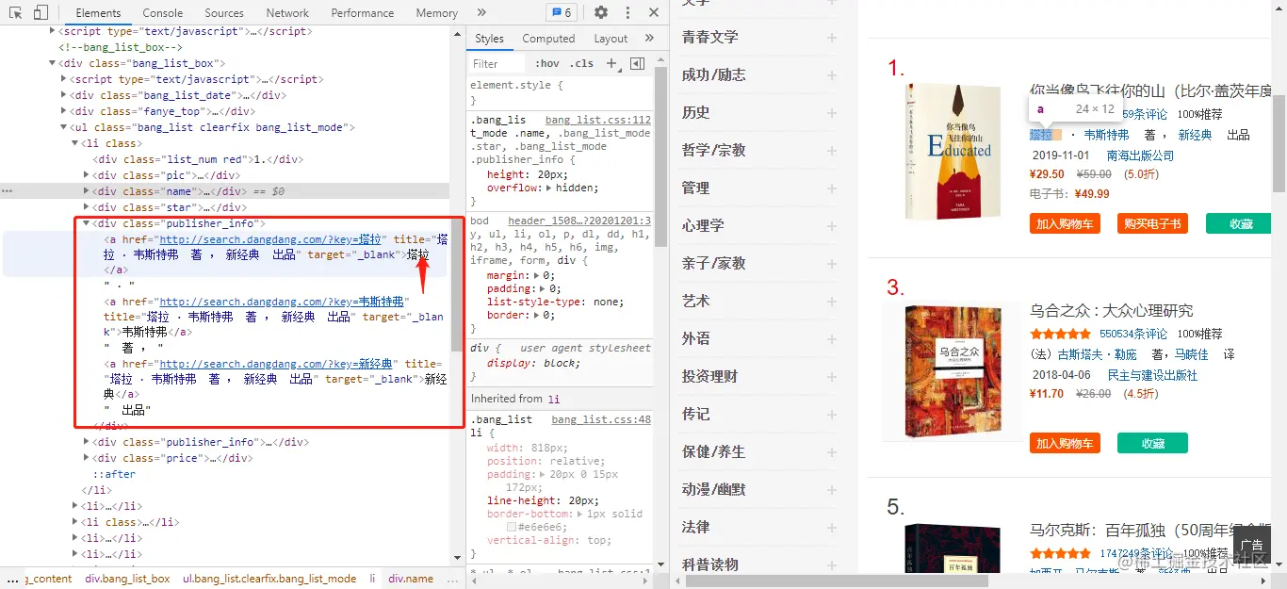Expand 历史 category plus icon

[x=832, y=113]
